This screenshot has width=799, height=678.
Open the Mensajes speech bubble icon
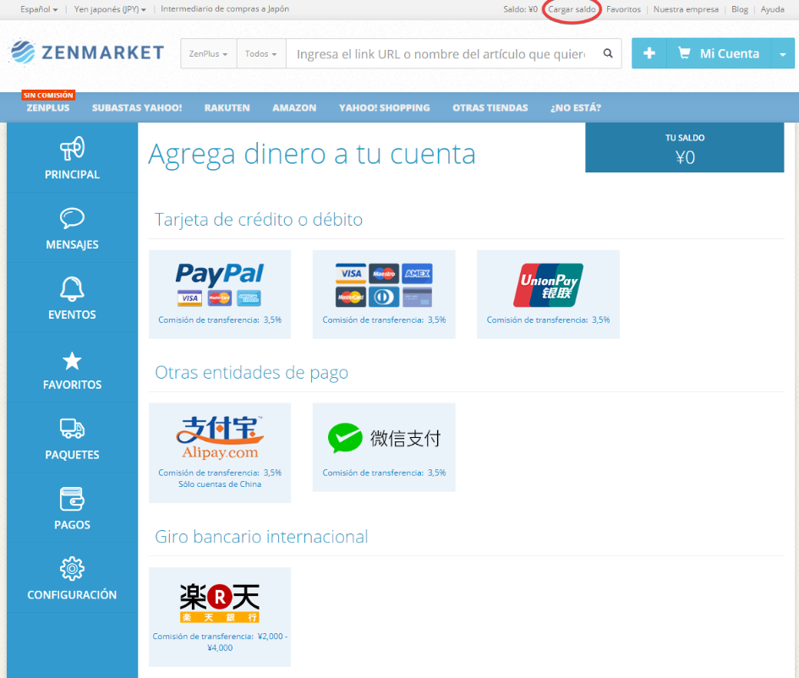click(72, 218)
